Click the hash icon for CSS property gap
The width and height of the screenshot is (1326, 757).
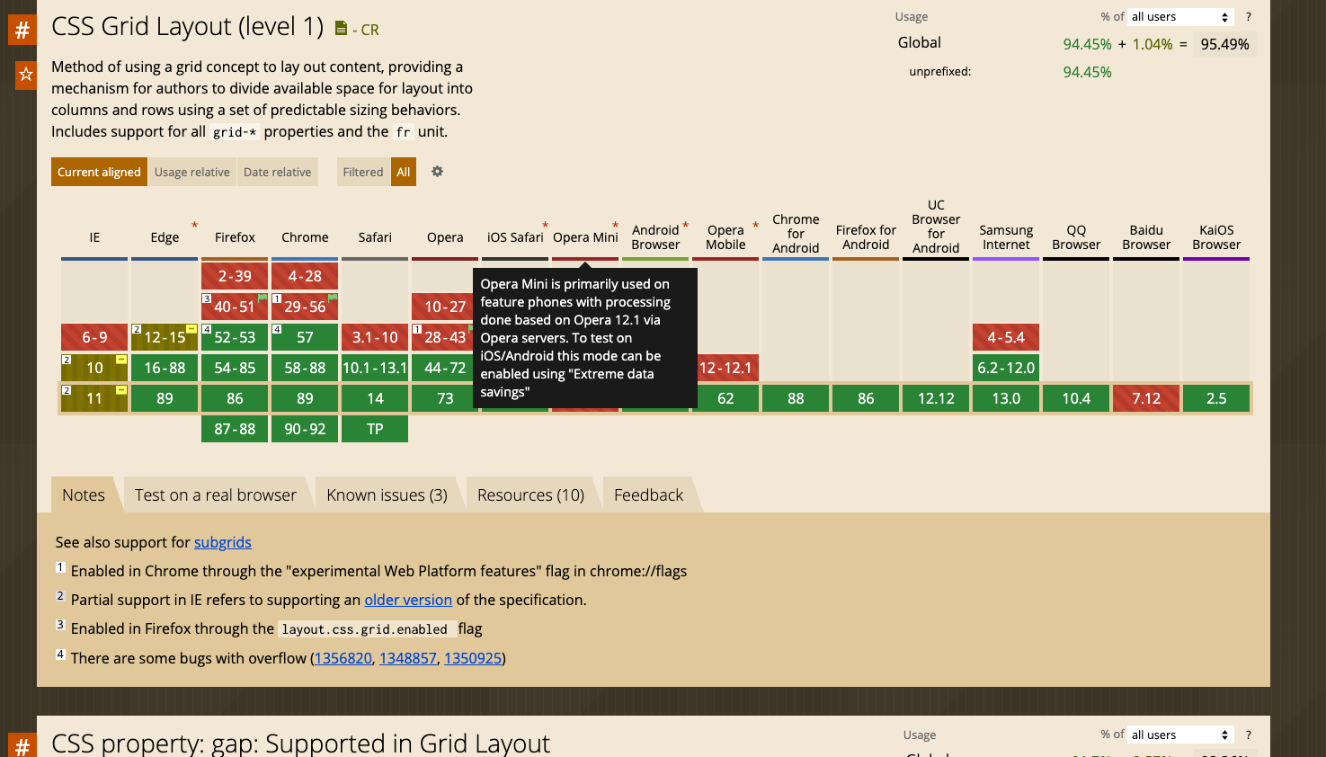(x=22, y=745)
